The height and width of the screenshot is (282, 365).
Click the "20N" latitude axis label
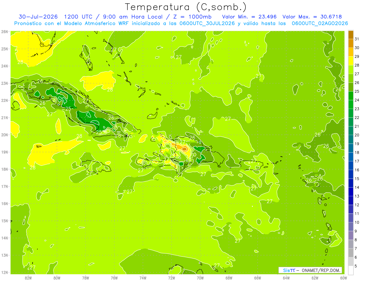[x=5, y=135]
